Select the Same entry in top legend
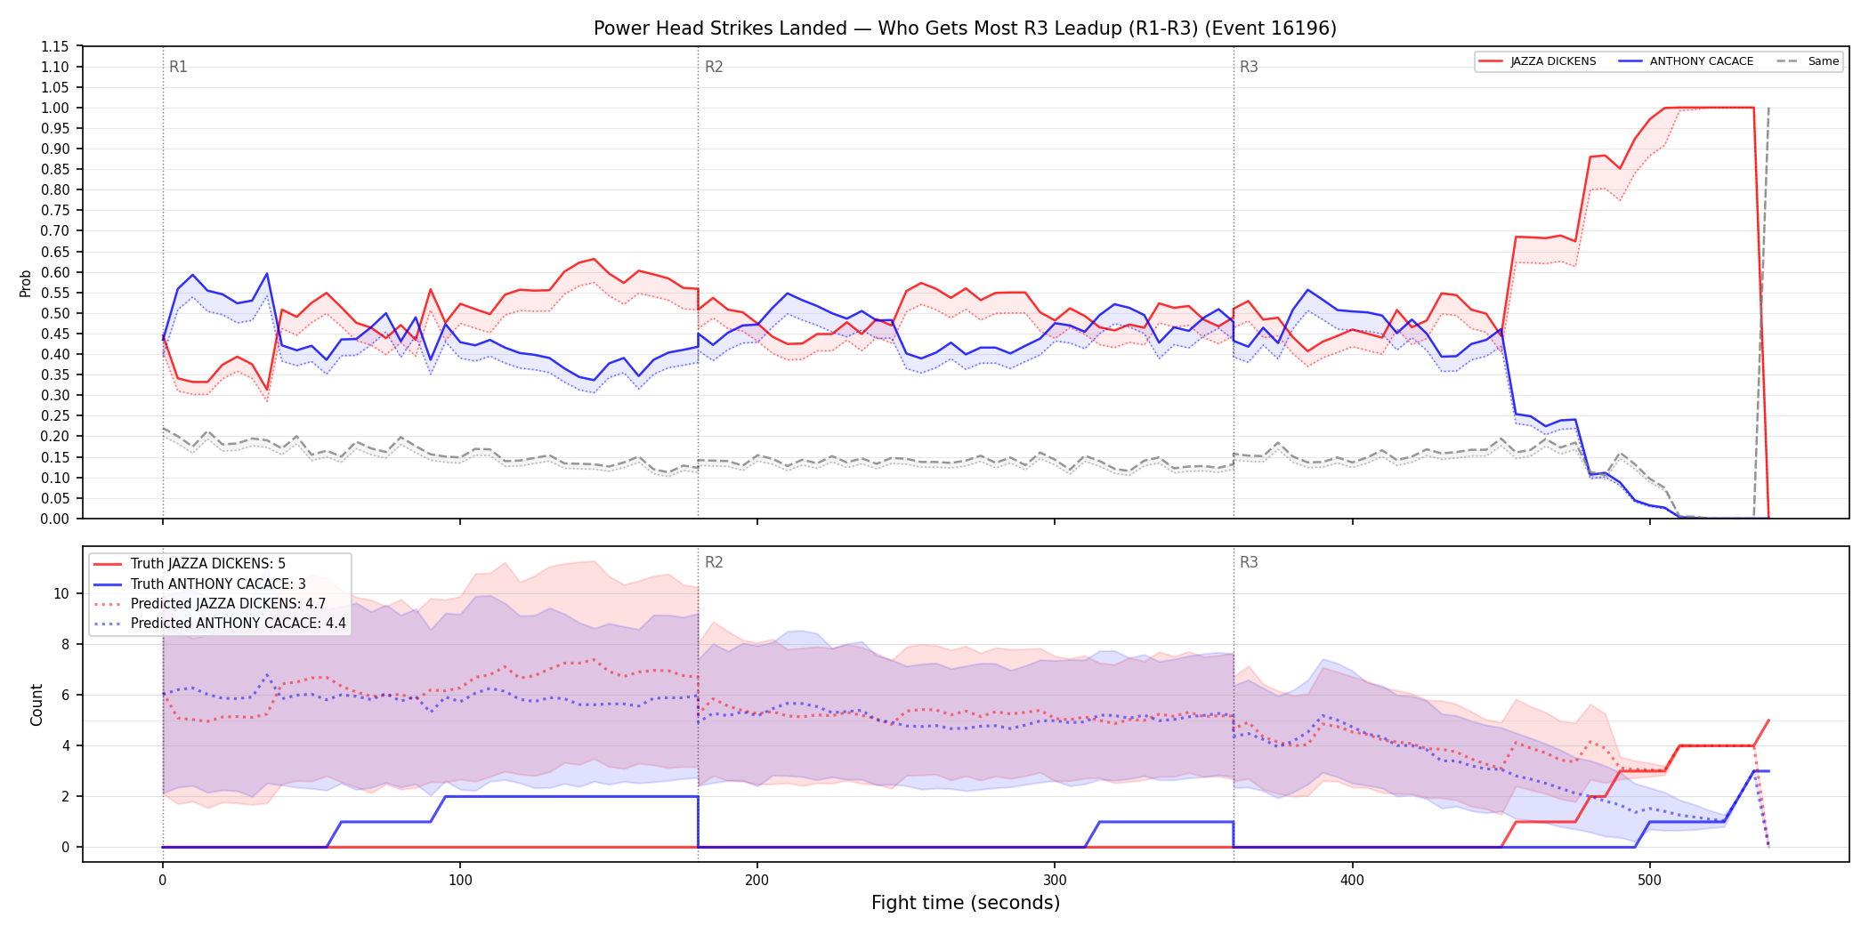Screen dimensions: 1869x934 pyautogui.click(x=1808, y=61)
